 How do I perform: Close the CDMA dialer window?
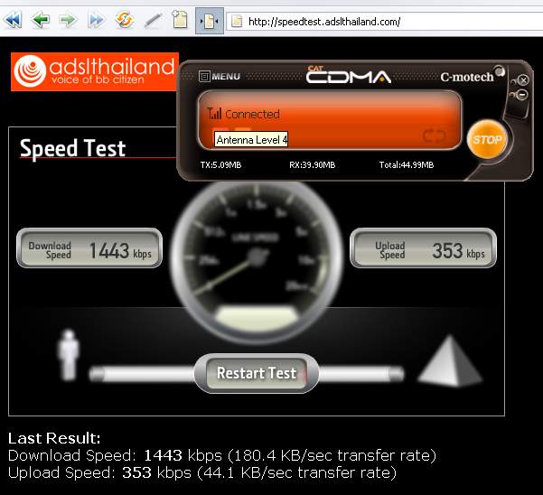[523, 80]
